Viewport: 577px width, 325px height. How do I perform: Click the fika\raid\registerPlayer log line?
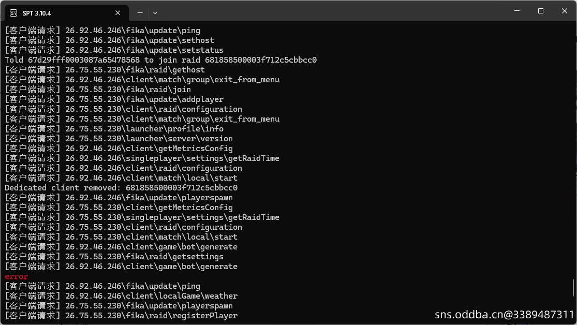click(x=121, y=316)
